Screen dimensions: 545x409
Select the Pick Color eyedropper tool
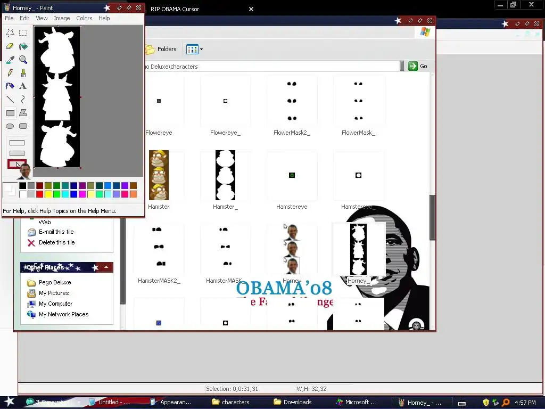coord(10,60)
